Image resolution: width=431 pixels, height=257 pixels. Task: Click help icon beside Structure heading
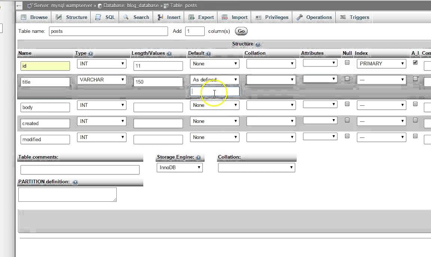click(x=258, y=44)
